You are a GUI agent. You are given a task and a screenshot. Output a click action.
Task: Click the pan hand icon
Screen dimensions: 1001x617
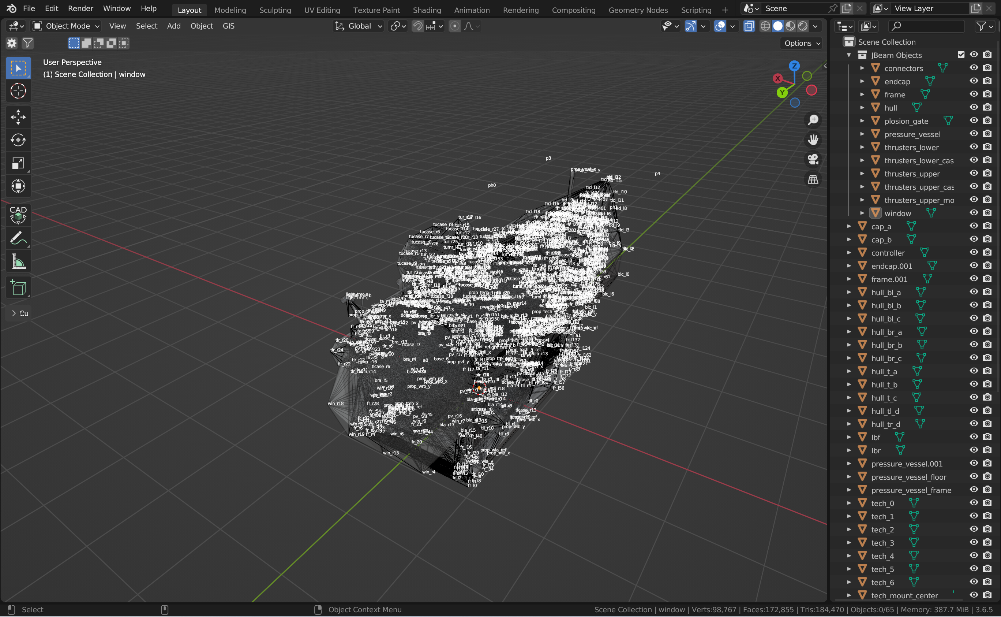pos(813,140)
